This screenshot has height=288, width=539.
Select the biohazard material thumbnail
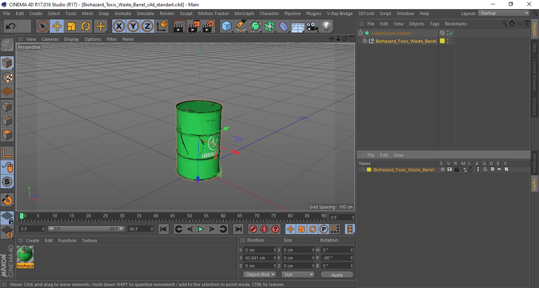click(x=25, y=254)
